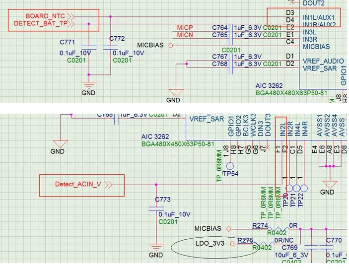349x269 pixels.
Task: Click the AVSS1 pin name
Action: click(x=320, y=126)
